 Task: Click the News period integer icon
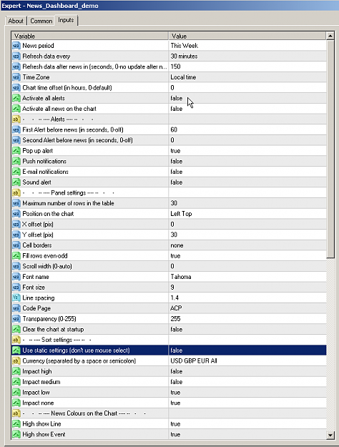16,46
